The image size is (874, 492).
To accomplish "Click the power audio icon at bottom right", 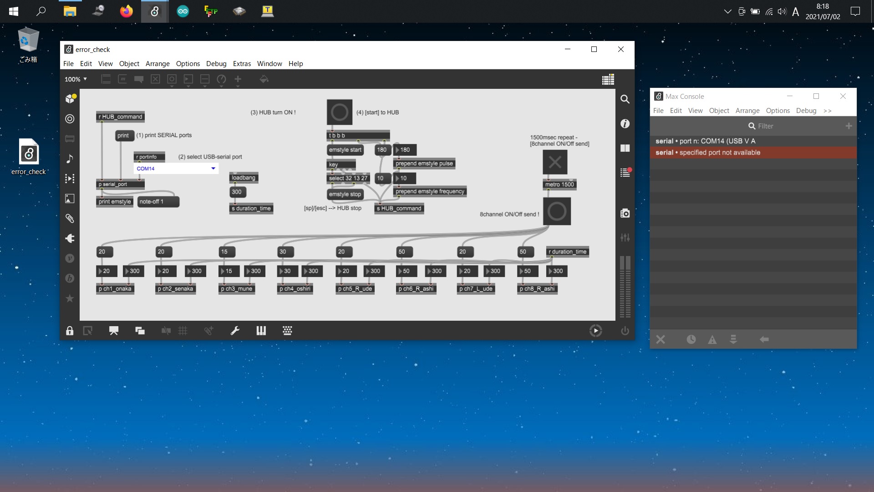I will click(625, 331).
